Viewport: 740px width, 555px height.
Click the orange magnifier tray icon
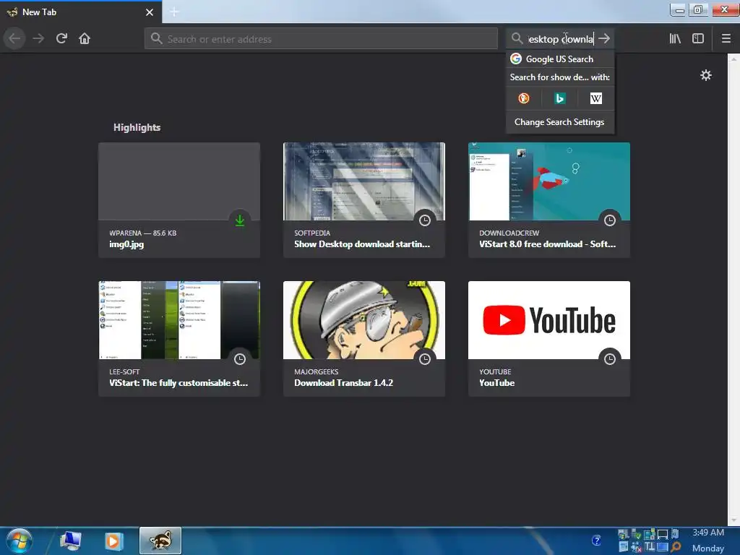point(676,546)
